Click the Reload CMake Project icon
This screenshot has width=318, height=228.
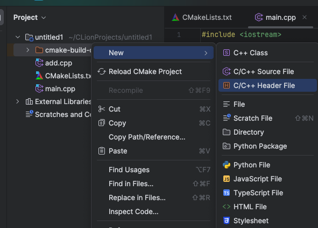click(x=102, y=71)
